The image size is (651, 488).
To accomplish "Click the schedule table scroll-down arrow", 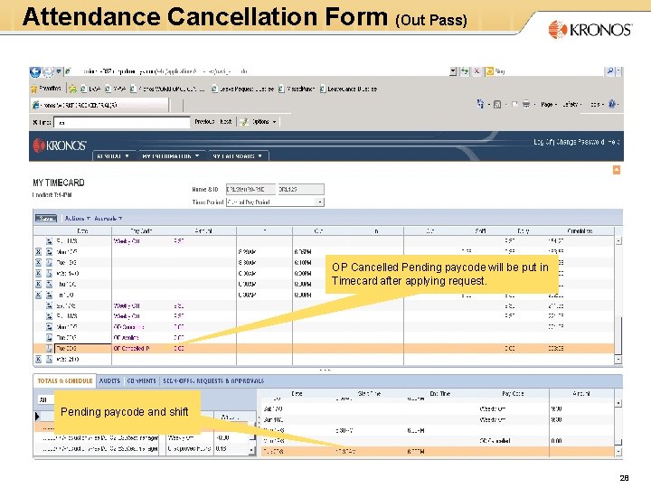I will [x=618, y=452].
